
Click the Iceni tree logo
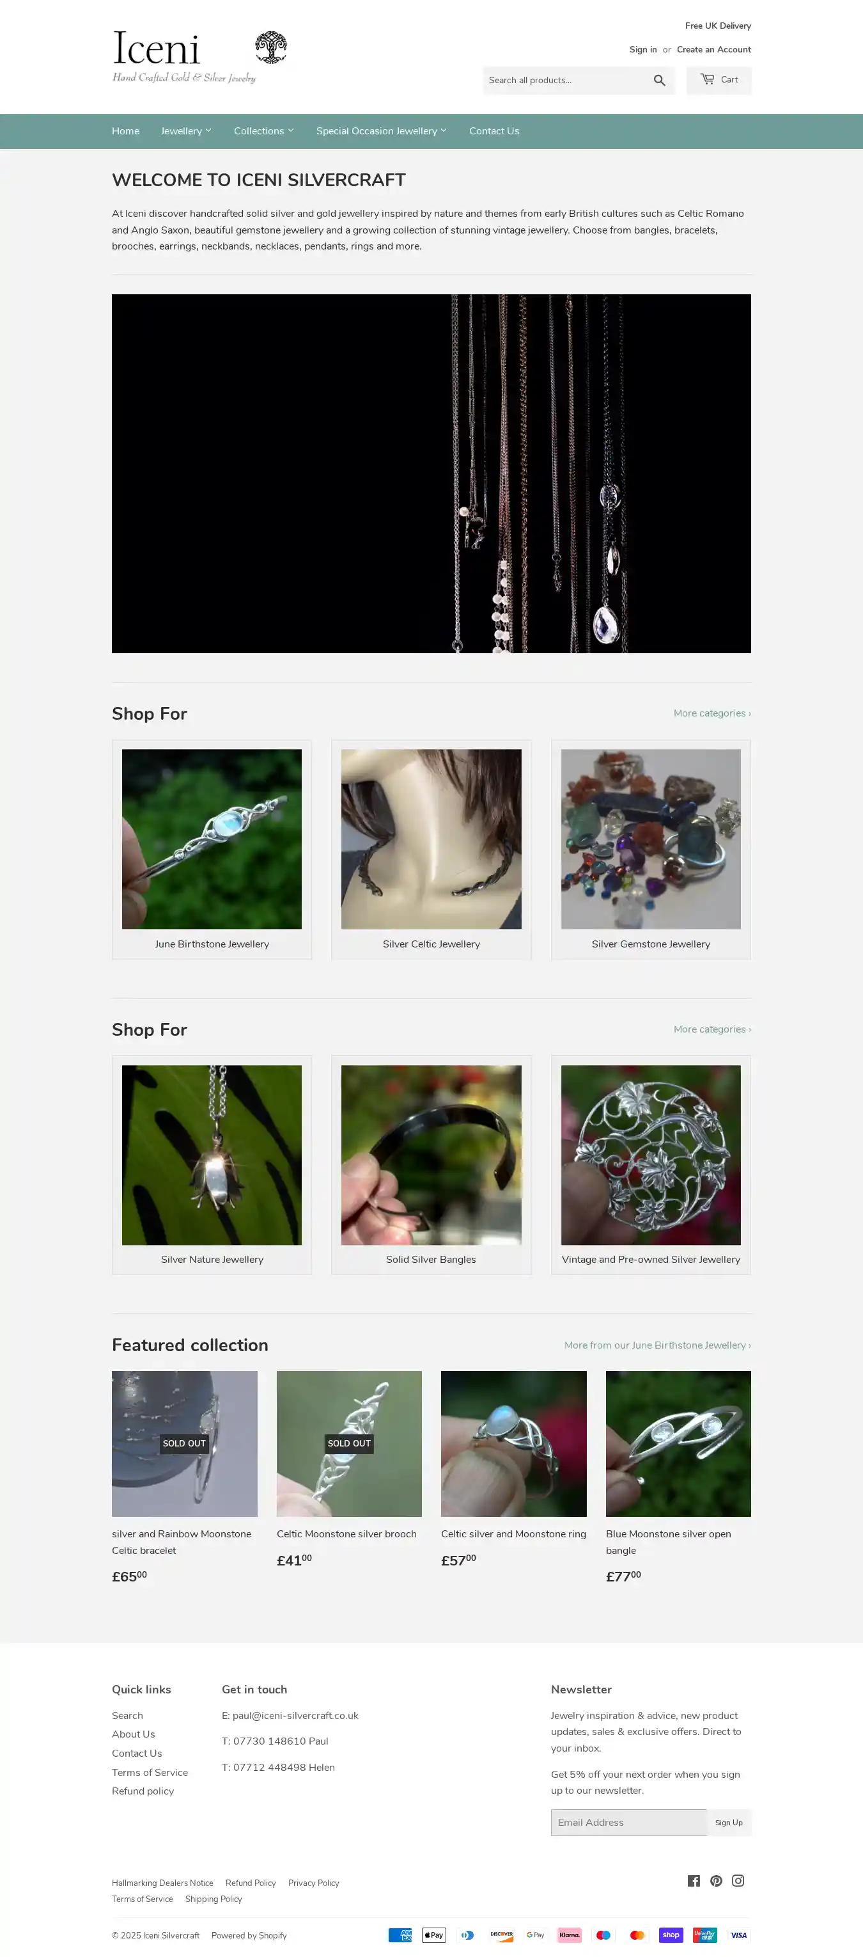click(270, 48)
